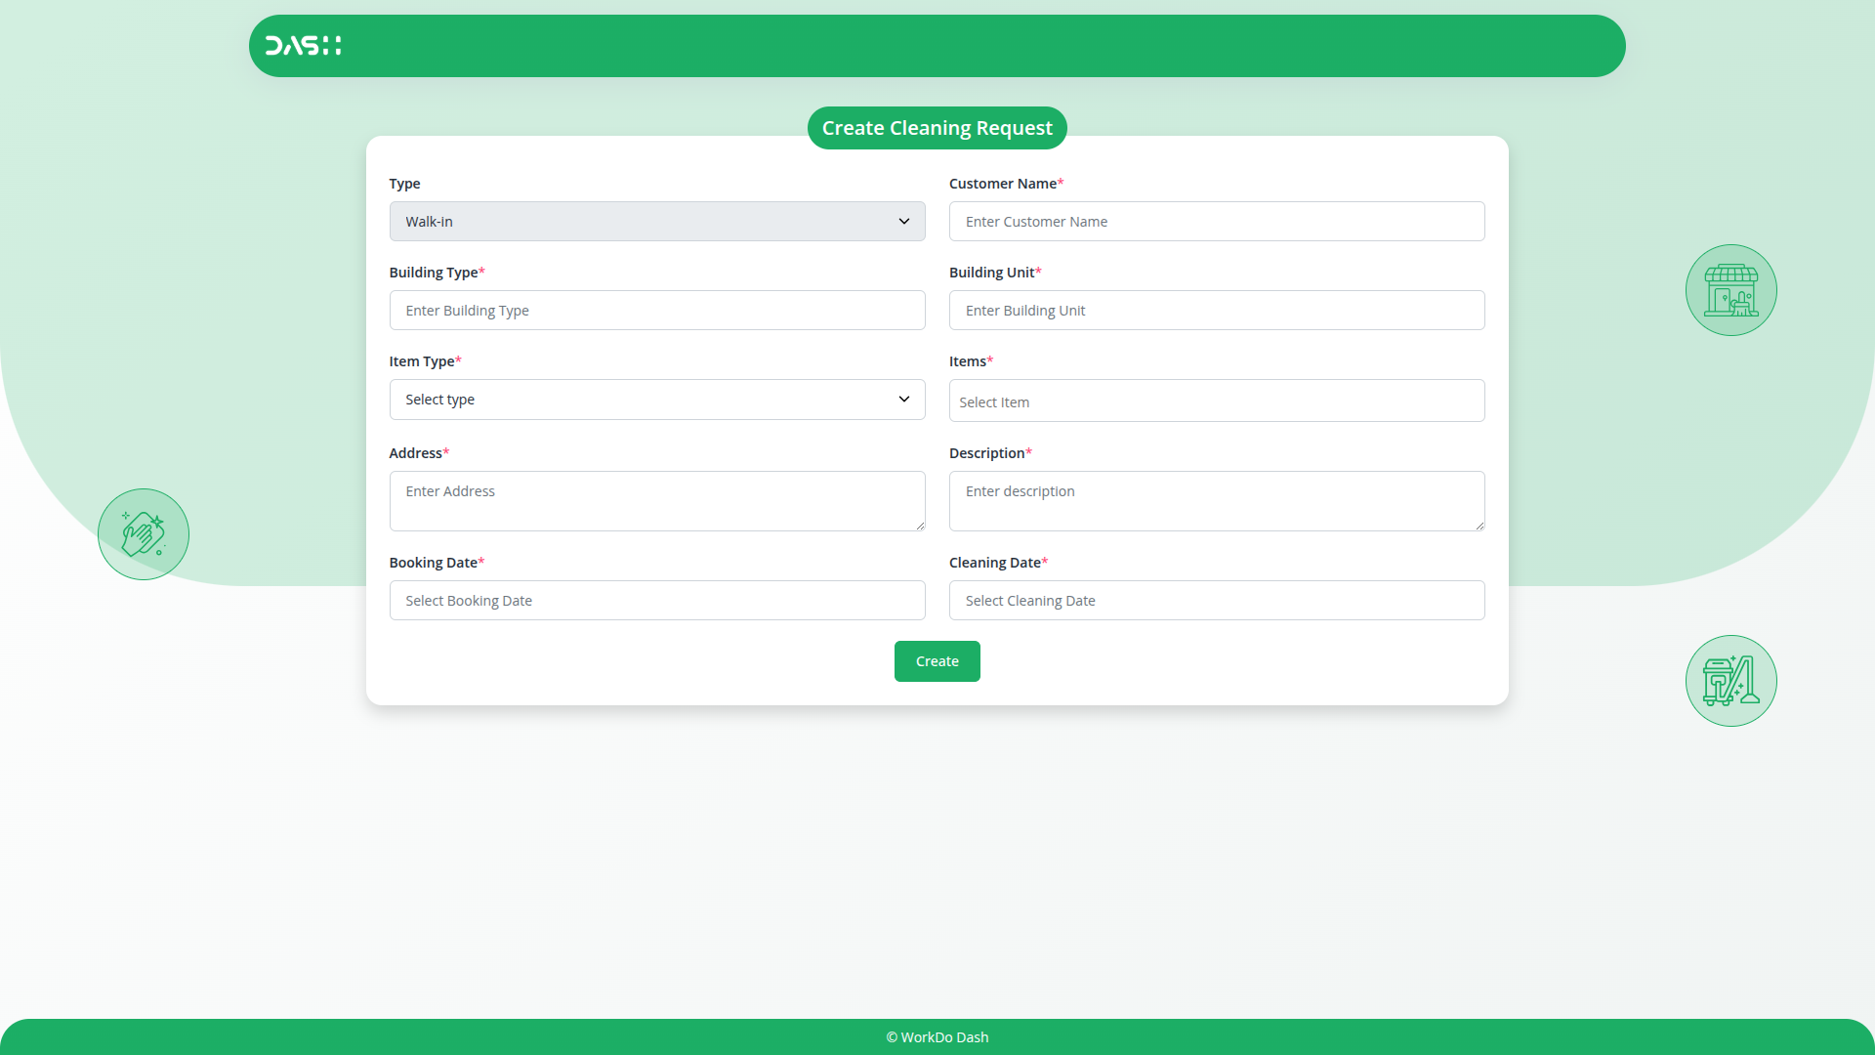Click the Customer Name label
Image resolution: width=1875 pixels, height=1055 pixels.
(x=1006, y=184)
